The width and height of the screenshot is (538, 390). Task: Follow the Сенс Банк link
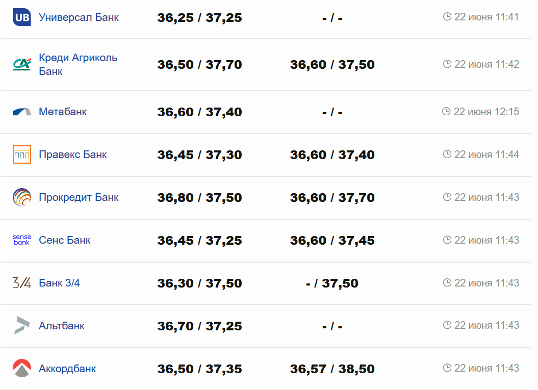(65, 240)
